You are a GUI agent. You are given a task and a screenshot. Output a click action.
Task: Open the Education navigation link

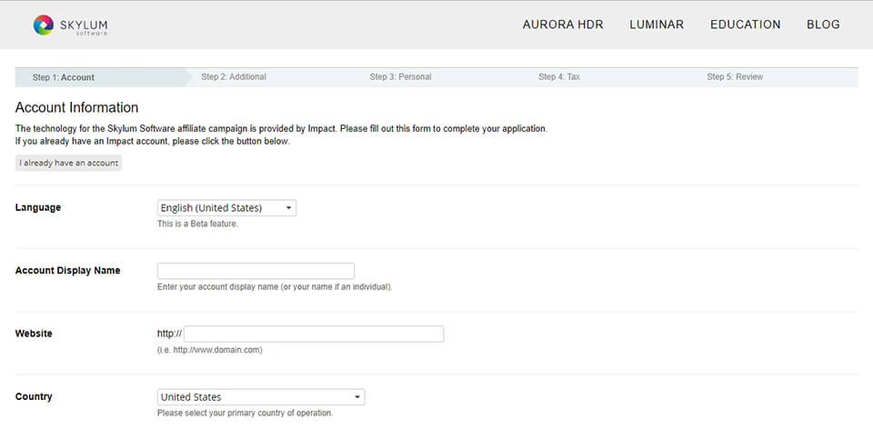745,25
